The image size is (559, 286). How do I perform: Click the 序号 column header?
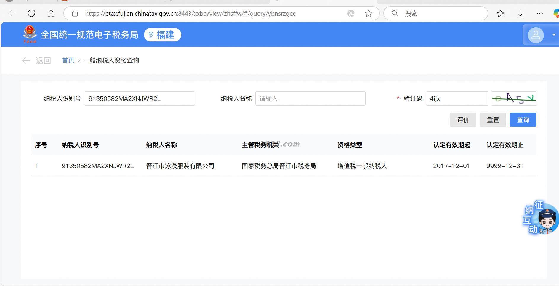click(41, 145)
